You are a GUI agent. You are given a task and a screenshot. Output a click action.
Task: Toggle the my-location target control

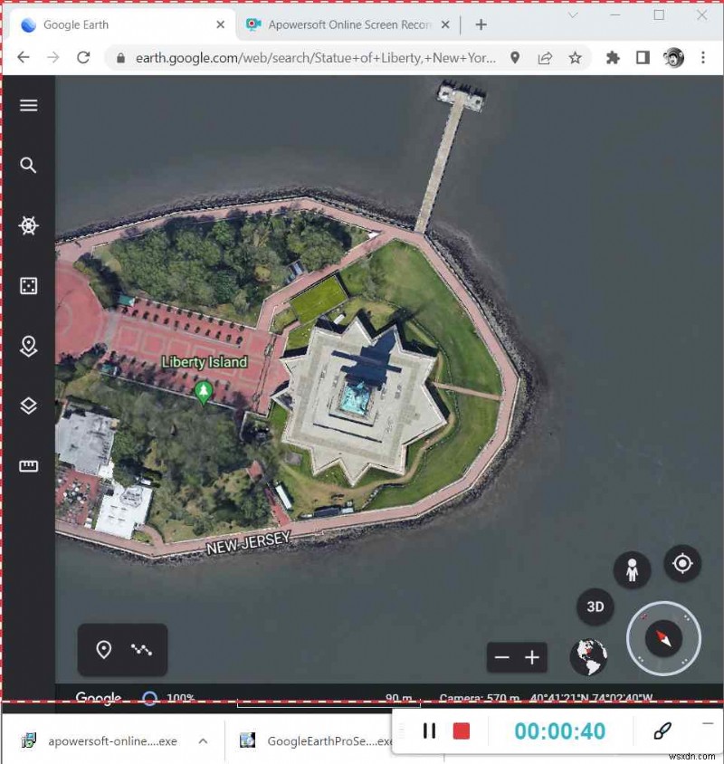(683, 565)
